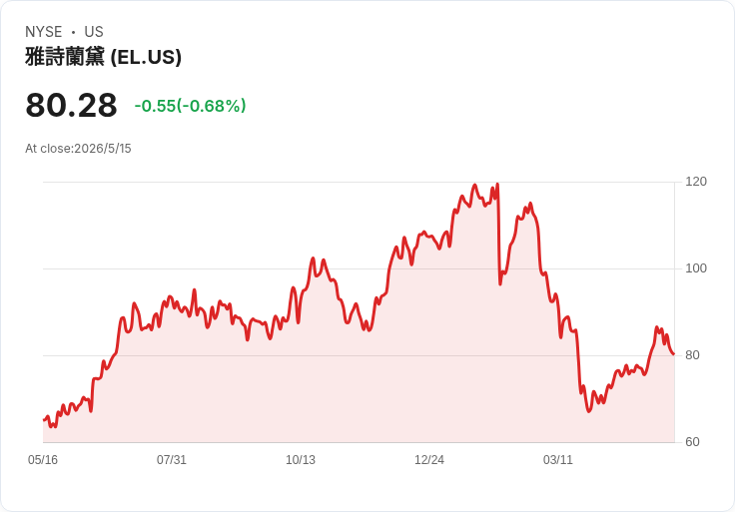
Task: Click the 07/31 date on the x-axis
Action: [x=172, y=459]
